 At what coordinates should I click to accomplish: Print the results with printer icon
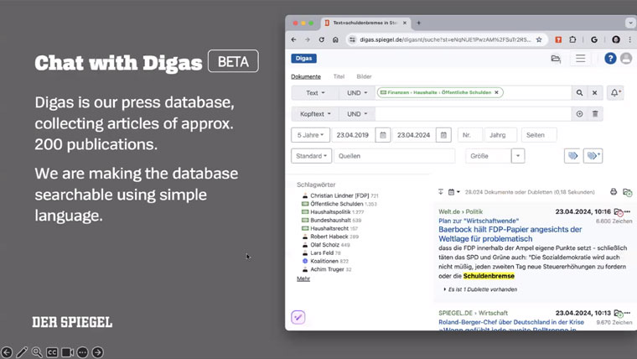tap(614, 191)
